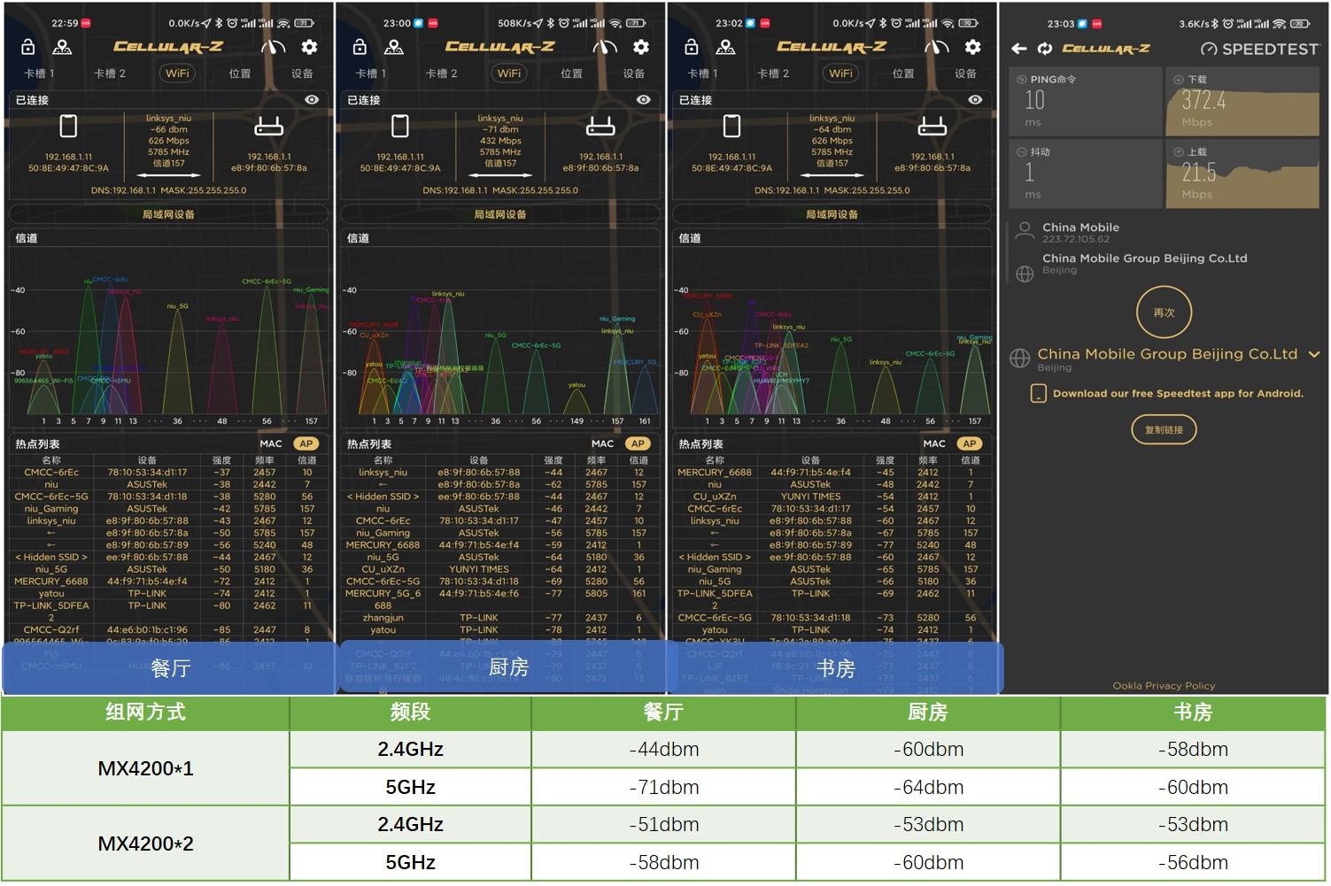The image size is (1331, 886).
Task: Toggle the eye icon in the 22:59 已连接 panel
Action: coord(312,100)
